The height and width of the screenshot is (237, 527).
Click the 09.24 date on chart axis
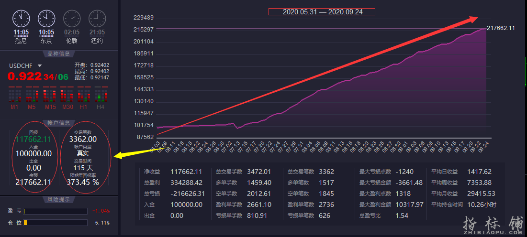(484, 144)
